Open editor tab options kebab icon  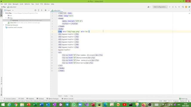pos(190,10)
